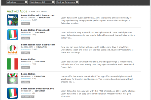Open the Learn Italian Phrasebook Pro title

click(37, 88)
